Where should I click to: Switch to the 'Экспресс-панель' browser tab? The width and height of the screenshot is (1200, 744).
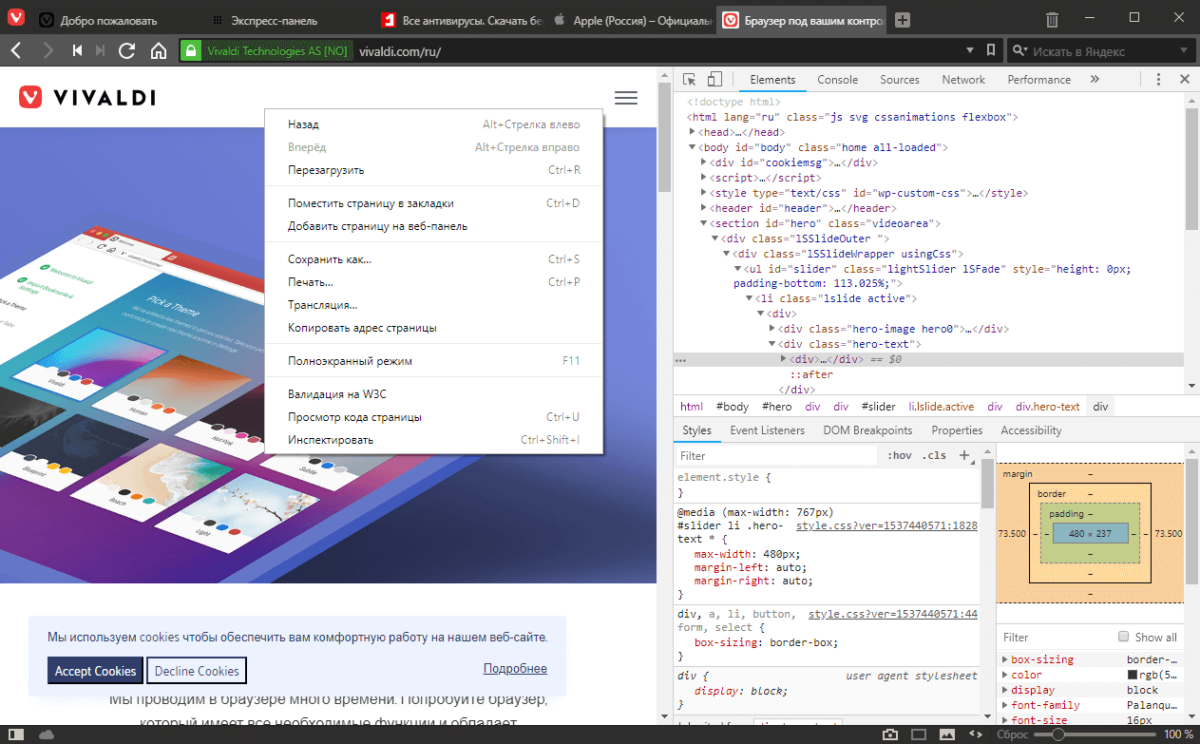click(286, 20)
